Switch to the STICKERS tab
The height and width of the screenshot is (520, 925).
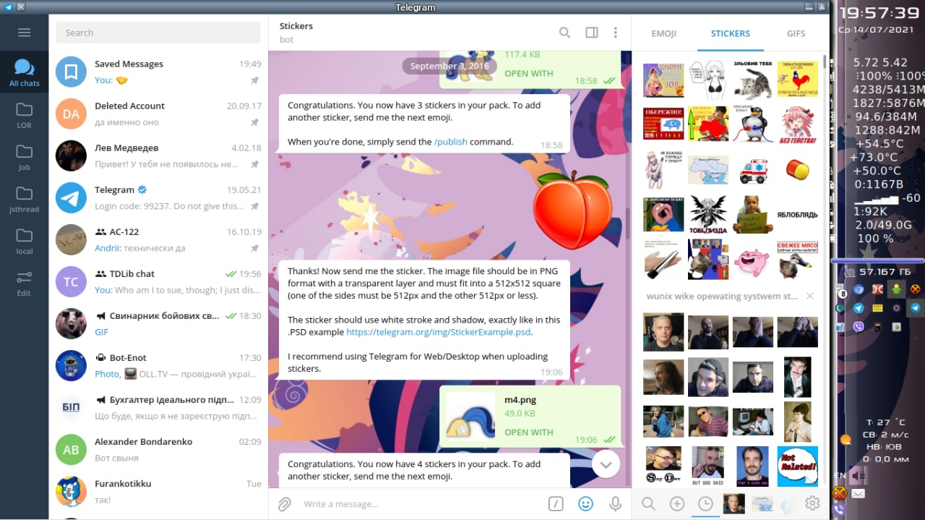pos(731,33)
